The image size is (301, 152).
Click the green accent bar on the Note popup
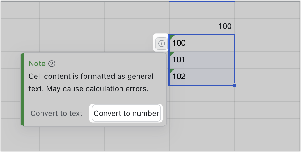[x=22, y=90]
